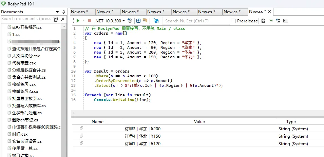The image size is (324, 157).
Task: Click file icon beside 1.cs
Action: pos(9,34)
